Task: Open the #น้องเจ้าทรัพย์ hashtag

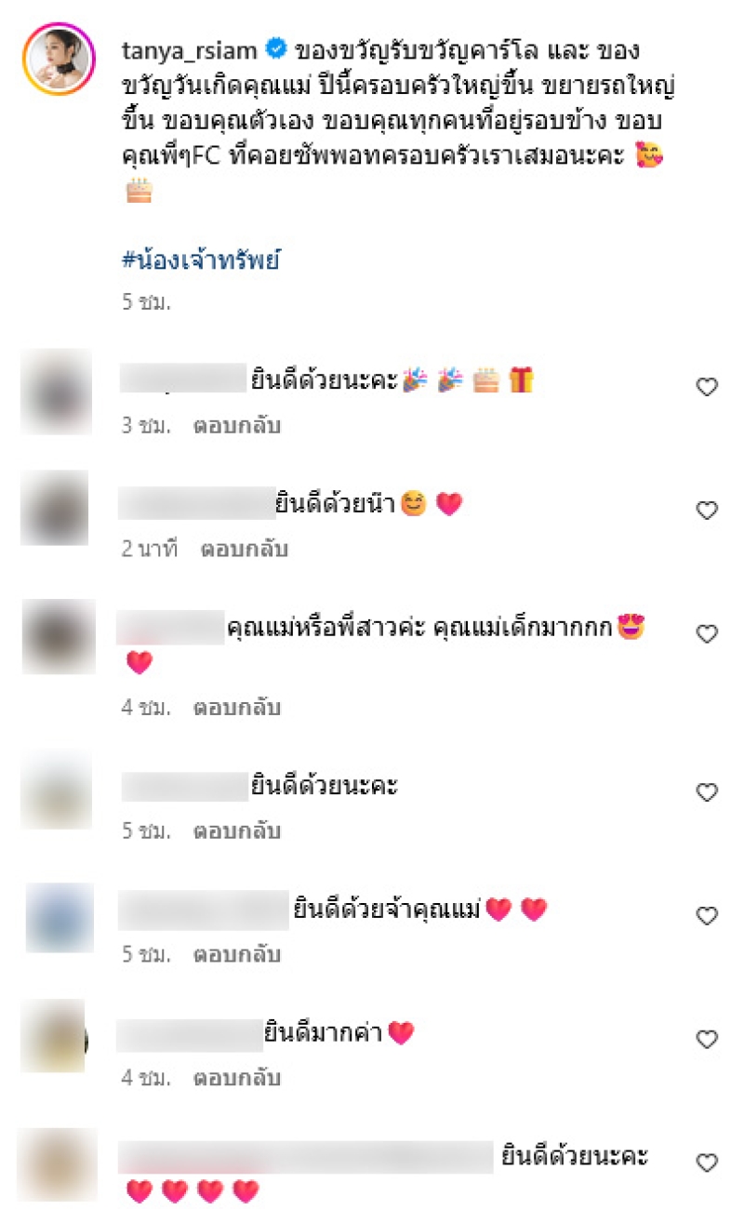Action: (201, 261)
